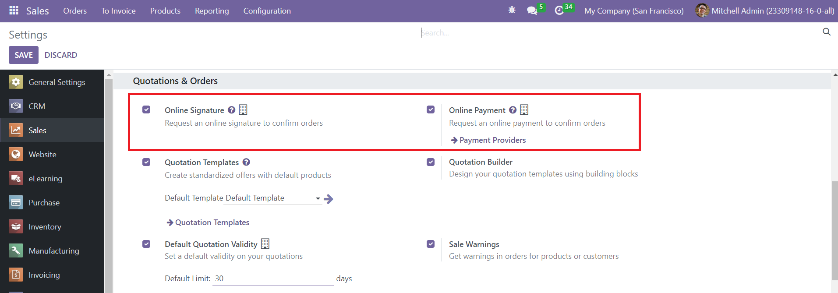Open the My Company (San Francisco) switcher

pos(633,11)
